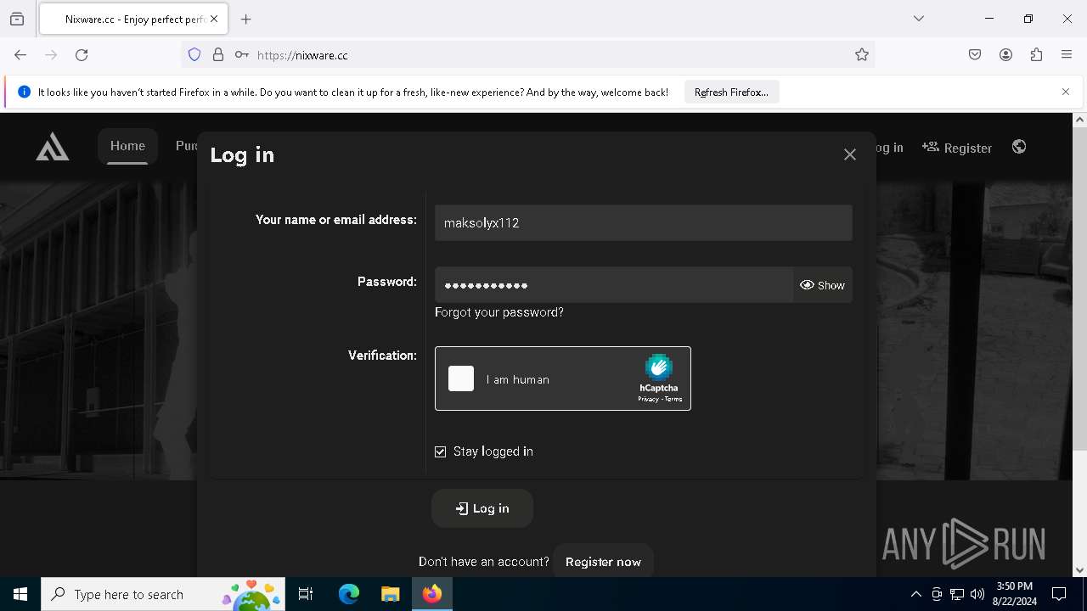Open the hCaptcha Terms link
1087x611 pixels.
(x=673, y=399)
